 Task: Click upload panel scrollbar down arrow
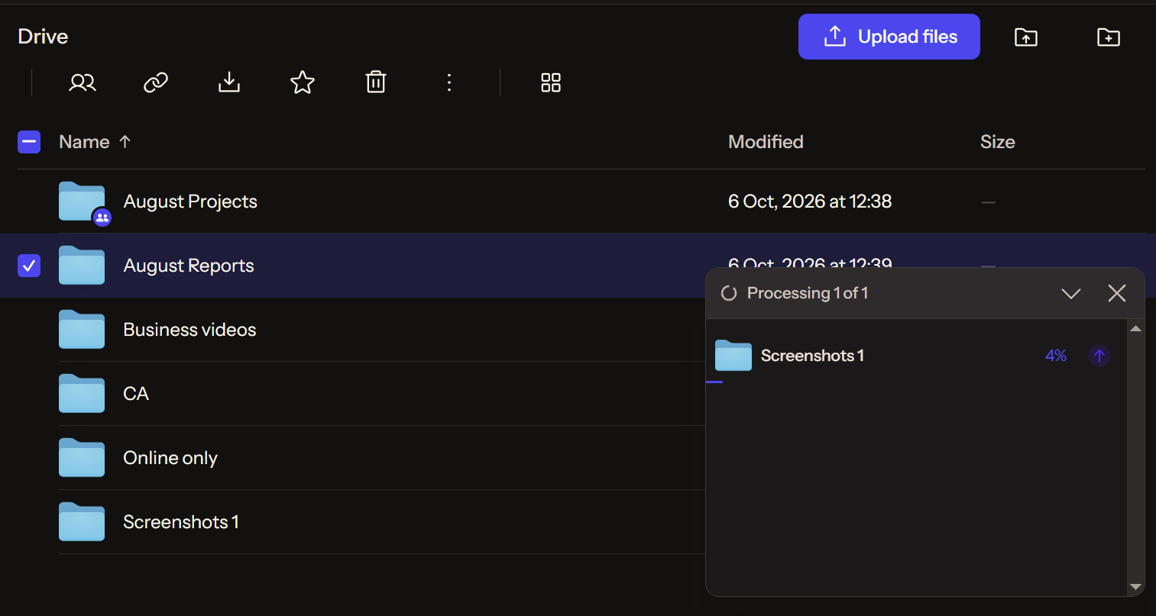tap(1135, 587)
